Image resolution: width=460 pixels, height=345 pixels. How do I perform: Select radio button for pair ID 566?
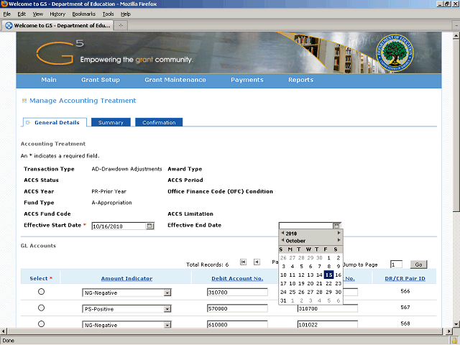tap(42, 292)
